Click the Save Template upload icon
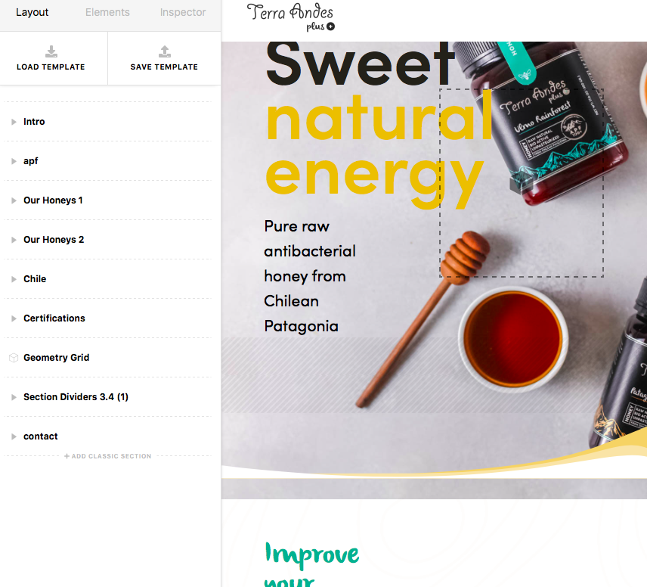Viewport: 647px width, 587px height. (164, 51)
